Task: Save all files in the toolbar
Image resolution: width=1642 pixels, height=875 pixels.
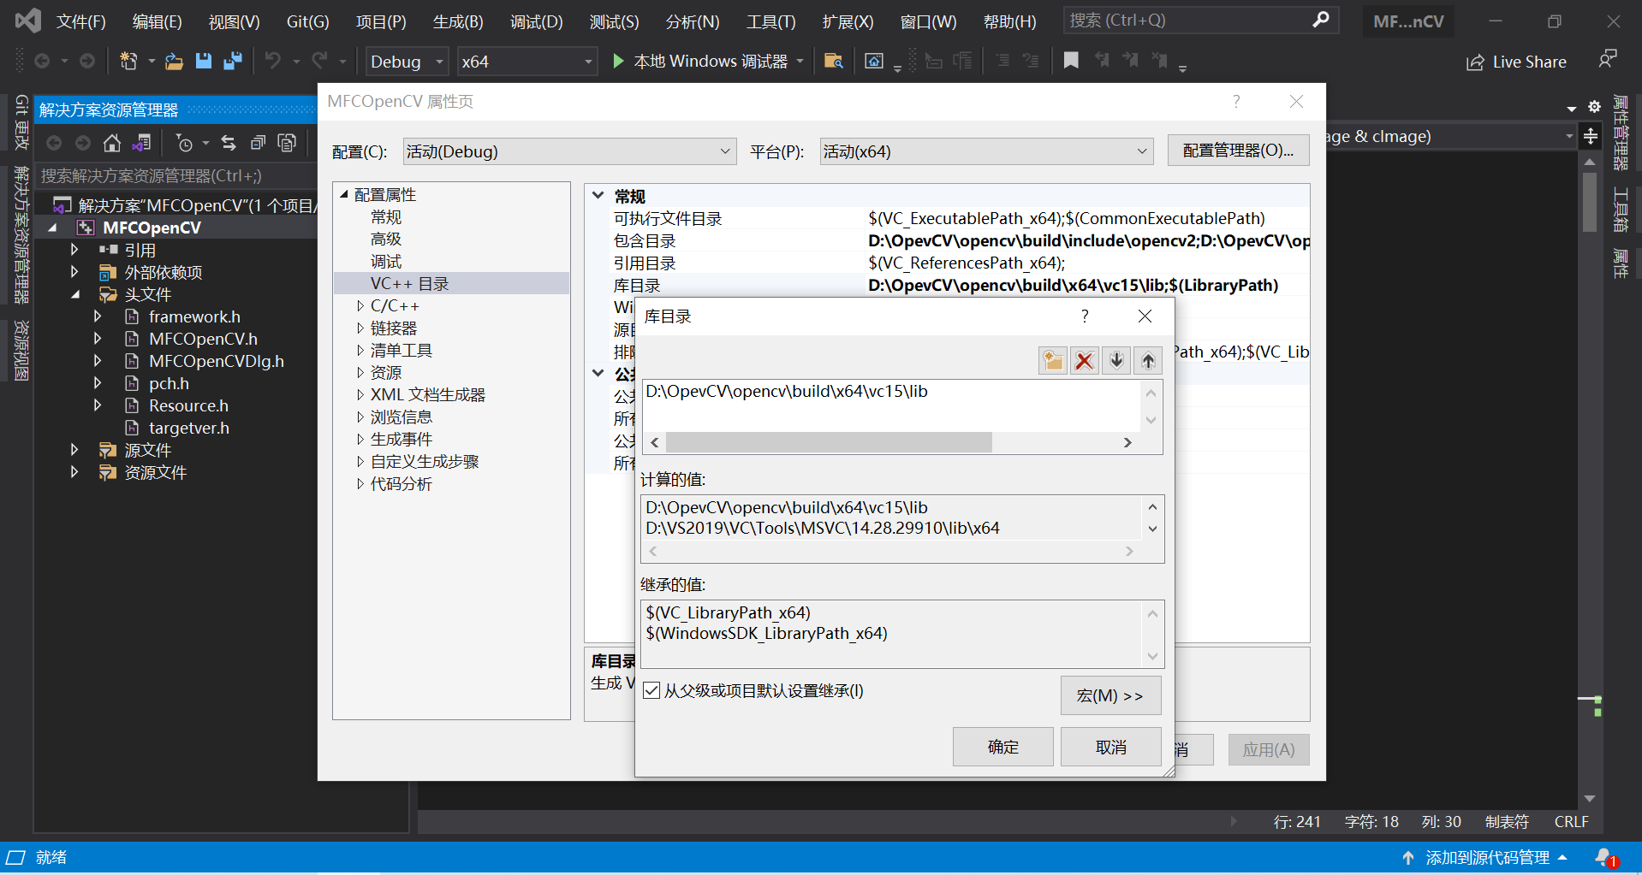Action: pos(231,61)
